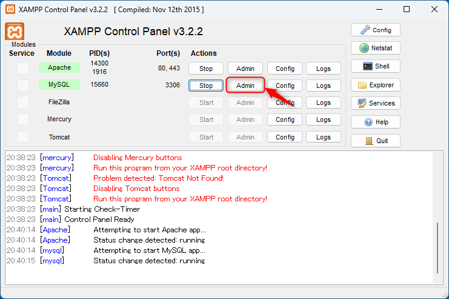Click the log scrollbar thumb
This screenshot has height=299, width=449.
coord(437,247)
